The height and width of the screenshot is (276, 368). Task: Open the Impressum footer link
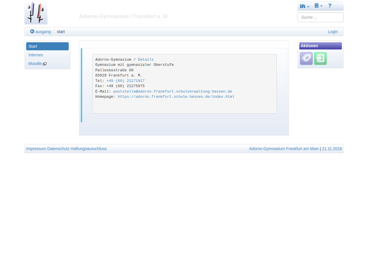point(36,149)
